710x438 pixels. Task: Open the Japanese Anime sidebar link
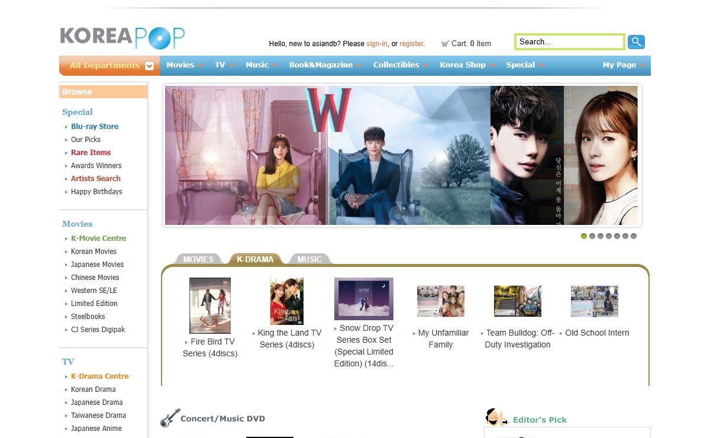96,429
